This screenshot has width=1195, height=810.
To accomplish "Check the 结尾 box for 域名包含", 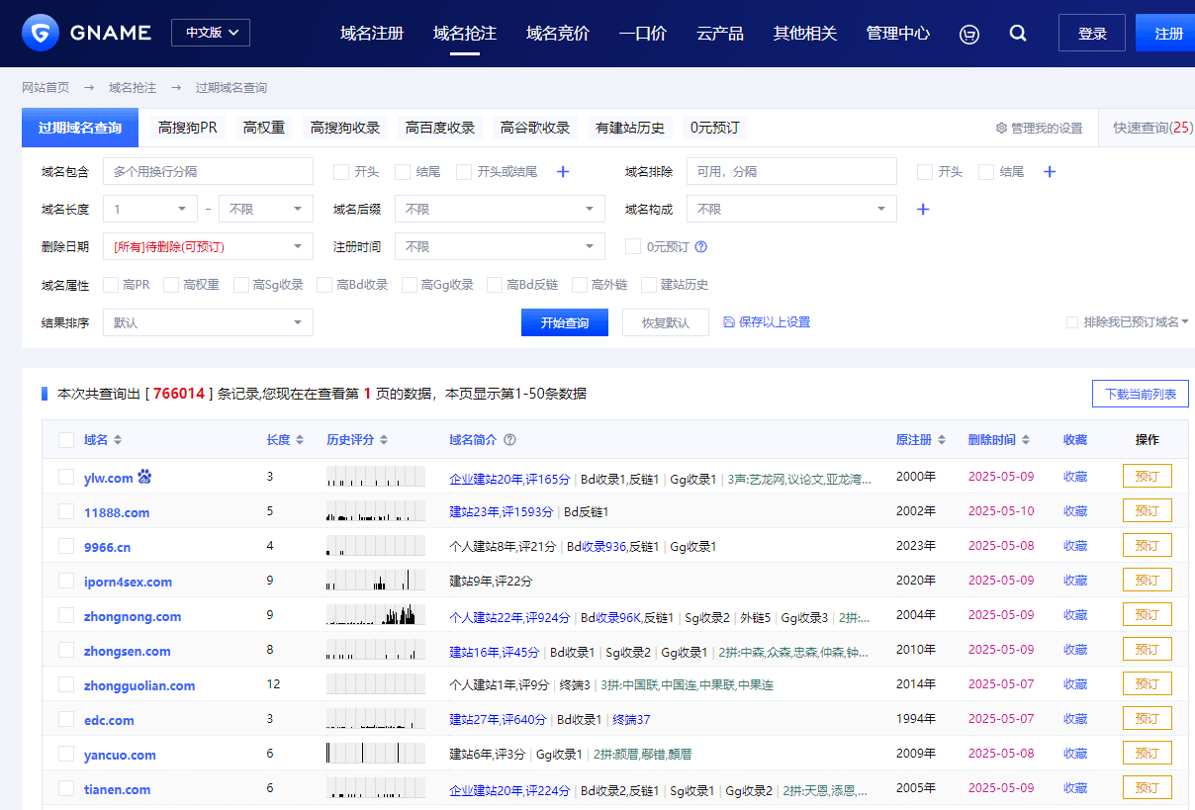I will [403, 172].
